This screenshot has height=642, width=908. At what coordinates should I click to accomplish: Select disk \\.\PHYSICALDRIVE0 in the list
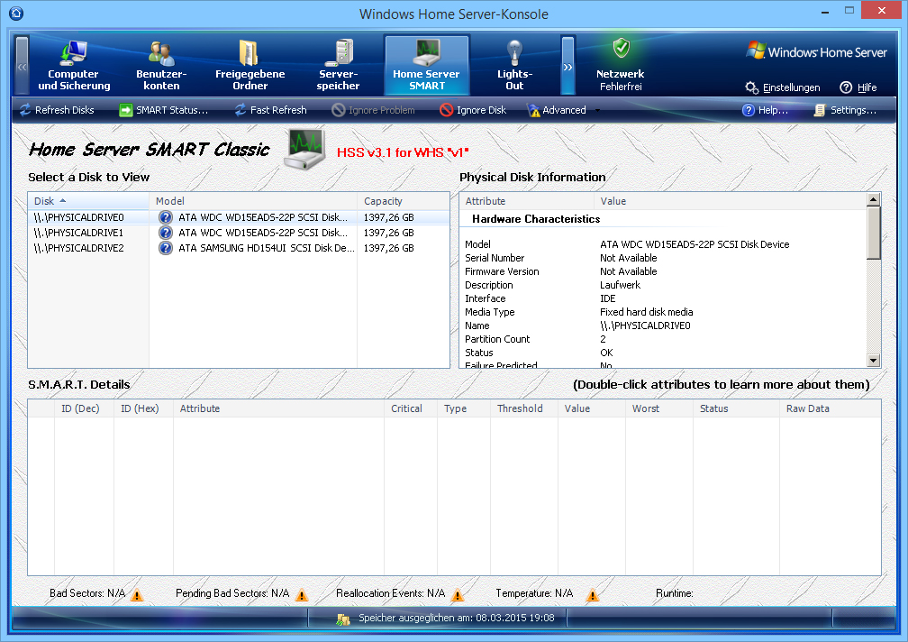[x=239, y=217]
